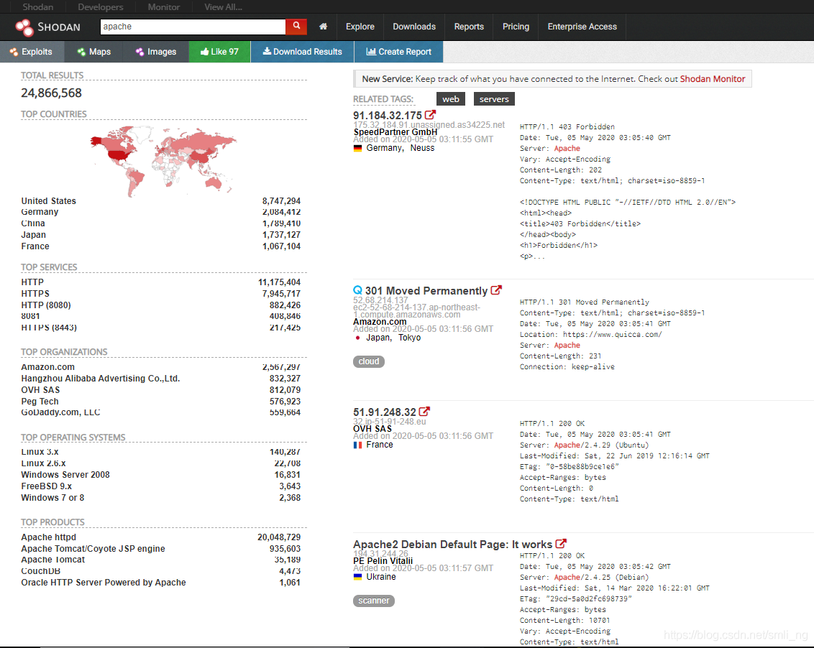This screenshot has width=814, height=648.
Task: Open the Pricing menu item
Action: [x=516, y=27]
